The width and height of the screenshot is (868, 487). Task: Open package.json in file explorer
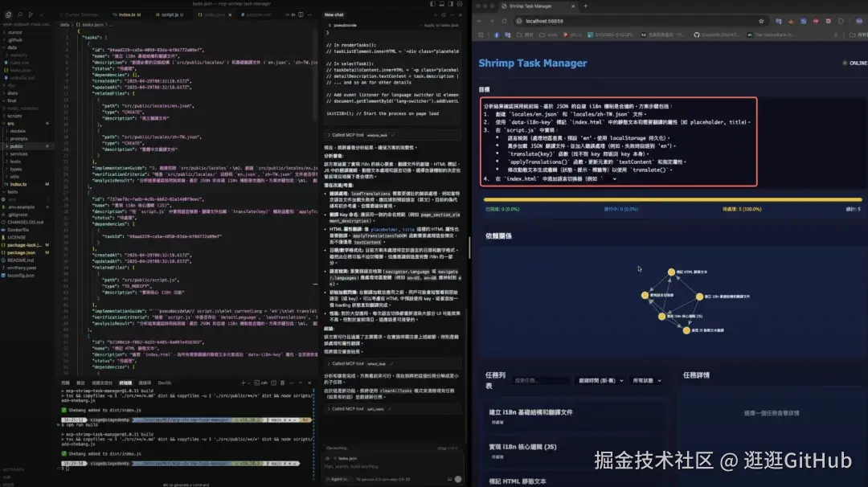(x=22, y=252)
